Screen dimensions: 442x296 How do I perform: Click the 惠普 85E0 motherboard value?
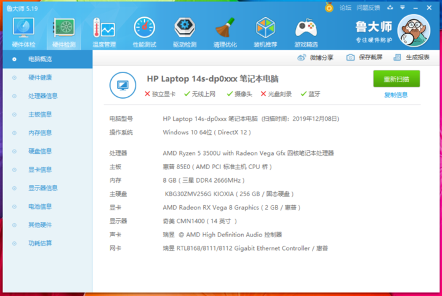point(217,167)
